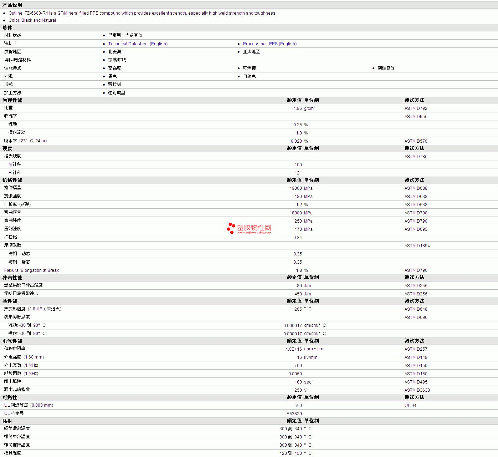Click the UL 94 test method entry
Viewport: 498px width, 457px height.
[x=410, y=406]
